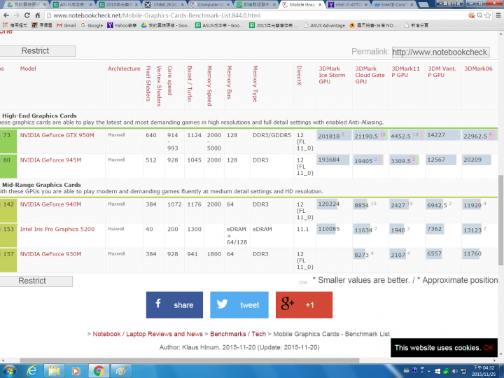Show hidden system tray icons arrow
Screen dimensions: 504x378
coord(429,371)
